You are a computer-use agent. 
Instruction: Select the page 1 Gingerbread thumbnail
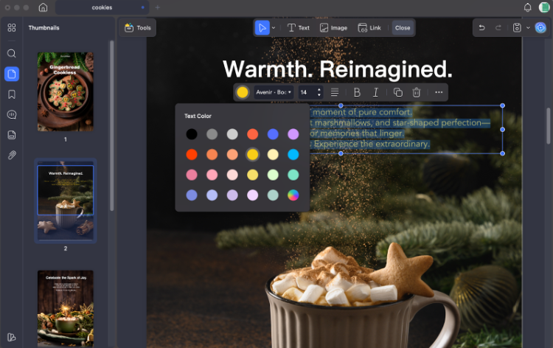[x=65, y=91]
